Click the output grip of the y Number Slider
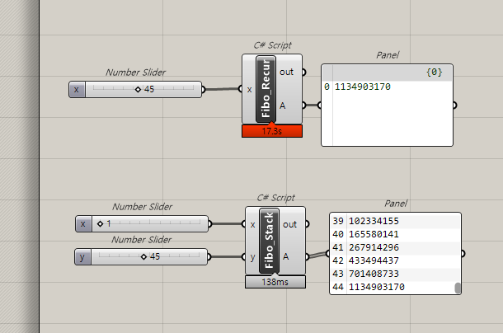 [x=209, y=256]
